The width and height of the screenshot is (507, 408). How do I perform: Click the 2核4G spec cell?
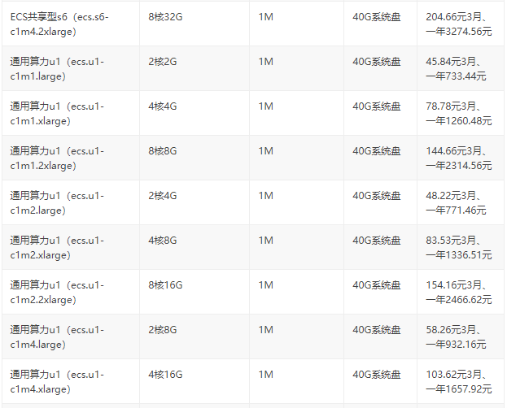pos(162,195)
